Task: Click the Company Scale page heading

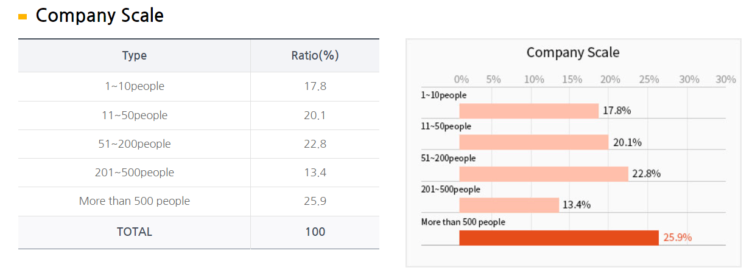Action: (x=99, y=16)
